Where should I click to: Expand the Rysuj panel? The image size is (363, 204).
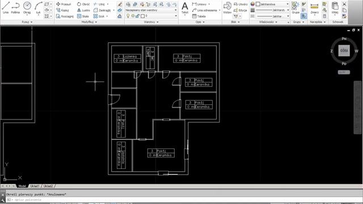point(27,22)
